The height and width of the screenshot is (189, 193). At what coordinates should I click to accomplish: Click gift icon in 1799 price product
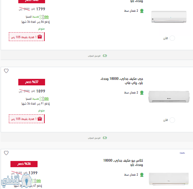(40, 36)
